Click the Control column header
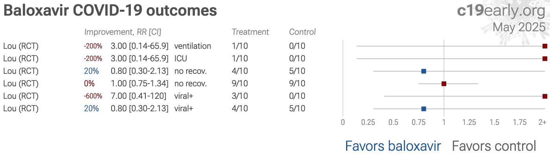 pos(302,32)
